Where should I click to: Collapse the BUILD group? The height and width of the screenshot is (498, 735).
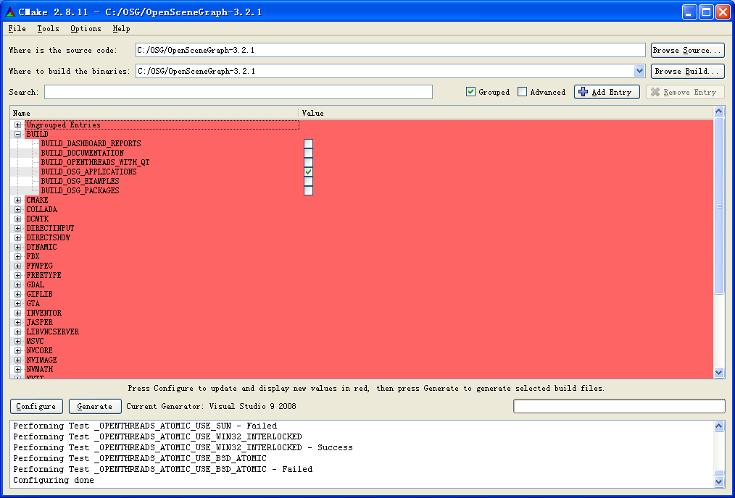pos(18,135)
